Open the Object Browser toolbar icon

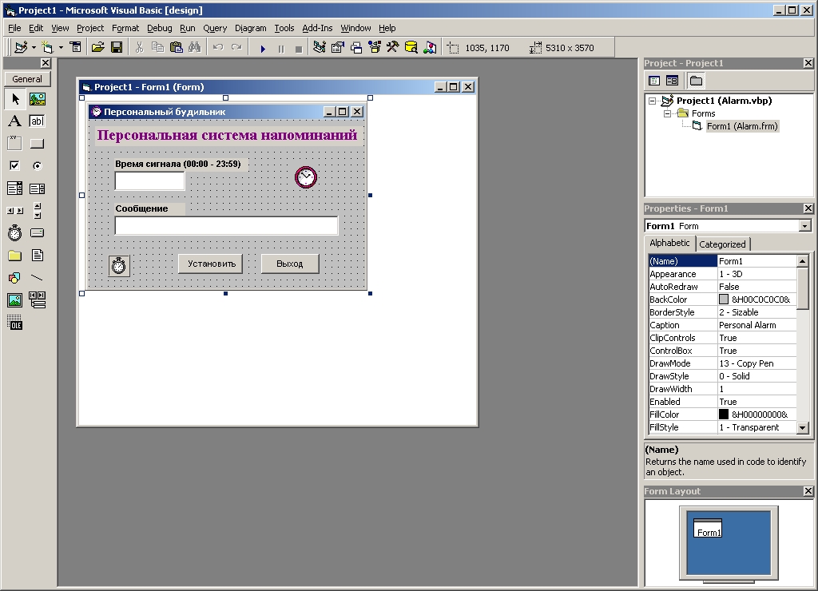[374, 47]
